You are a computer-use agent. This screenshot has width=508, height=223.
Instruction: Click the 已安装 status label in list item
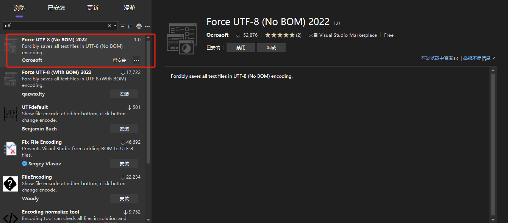(x=119, y=60)
